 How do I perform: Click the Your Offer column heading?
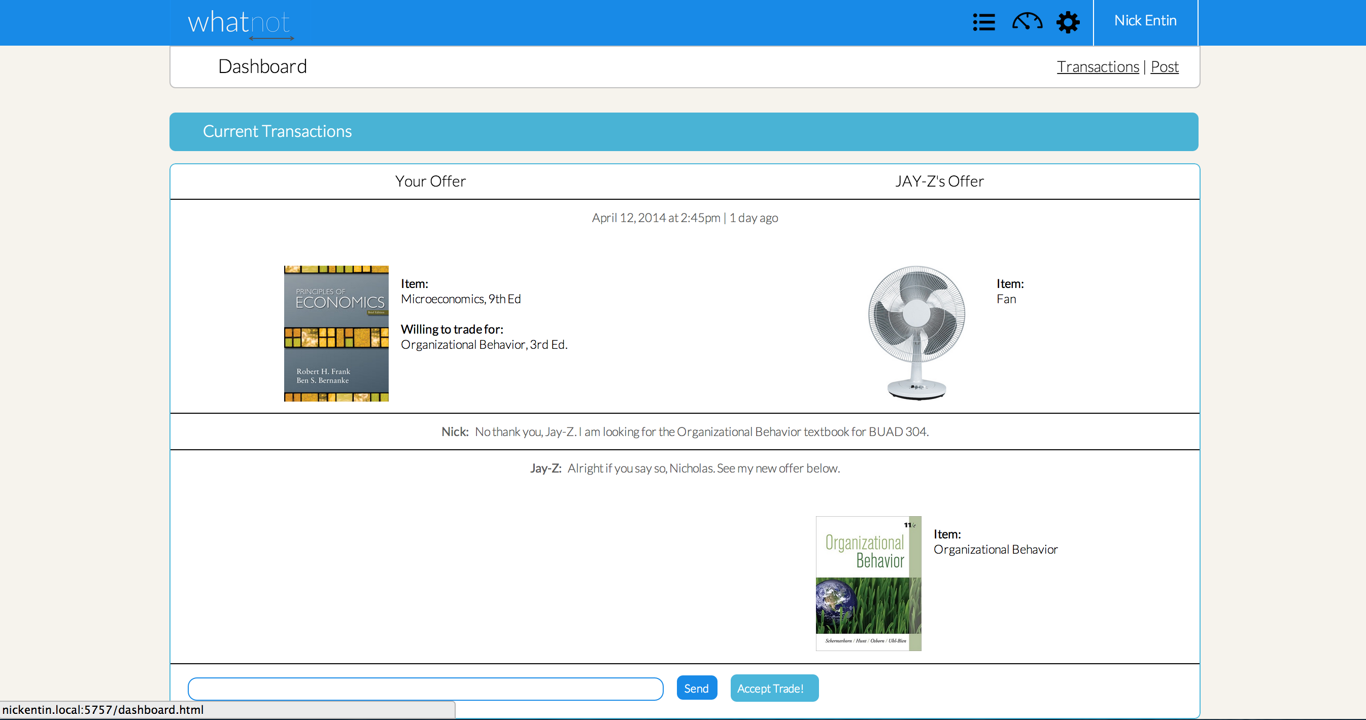pos(430,182)
